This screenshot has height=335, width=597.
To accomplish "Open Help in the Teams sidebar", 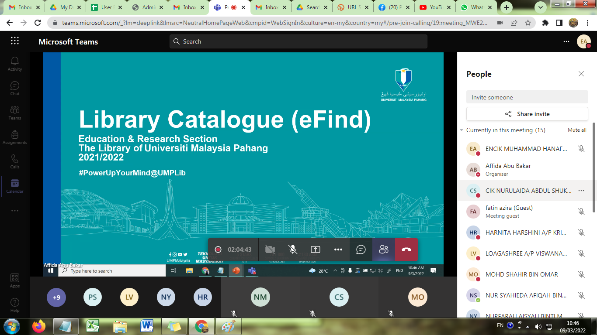I will pos(15,305).
